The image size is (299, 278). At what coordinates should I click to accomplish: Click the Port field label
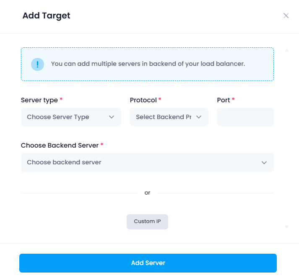click(224, 100)
